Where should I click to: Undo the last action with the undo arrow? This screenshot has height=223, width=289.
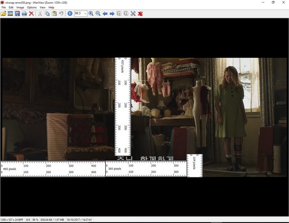(x=61, y=14)
